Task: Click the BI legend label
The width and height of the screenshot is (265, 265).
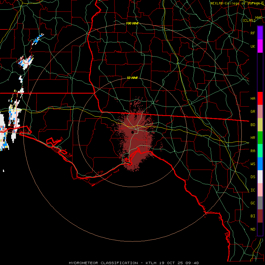Action: click(x=253, y=216)
